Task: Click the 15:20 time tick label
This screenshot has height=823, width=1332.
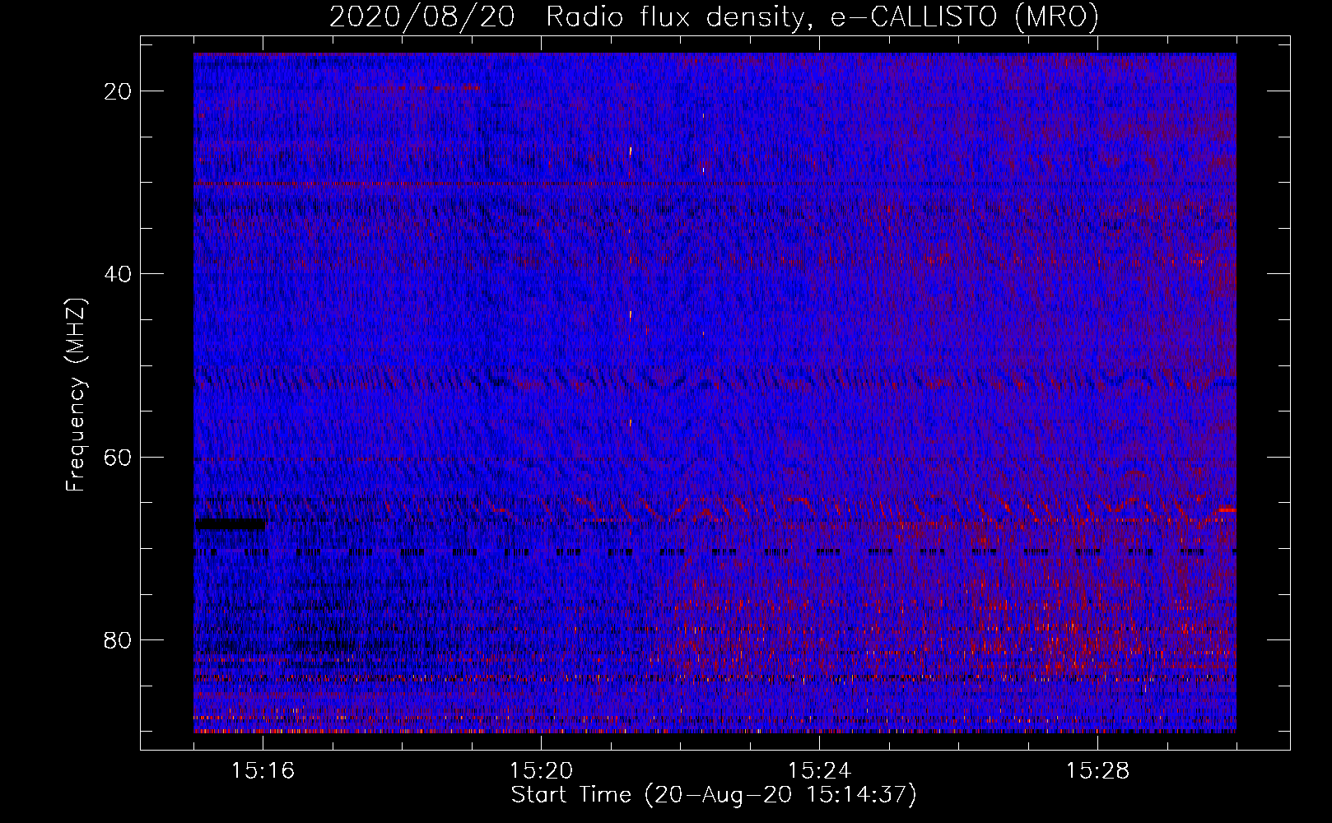Action: (x=541, y=771)
